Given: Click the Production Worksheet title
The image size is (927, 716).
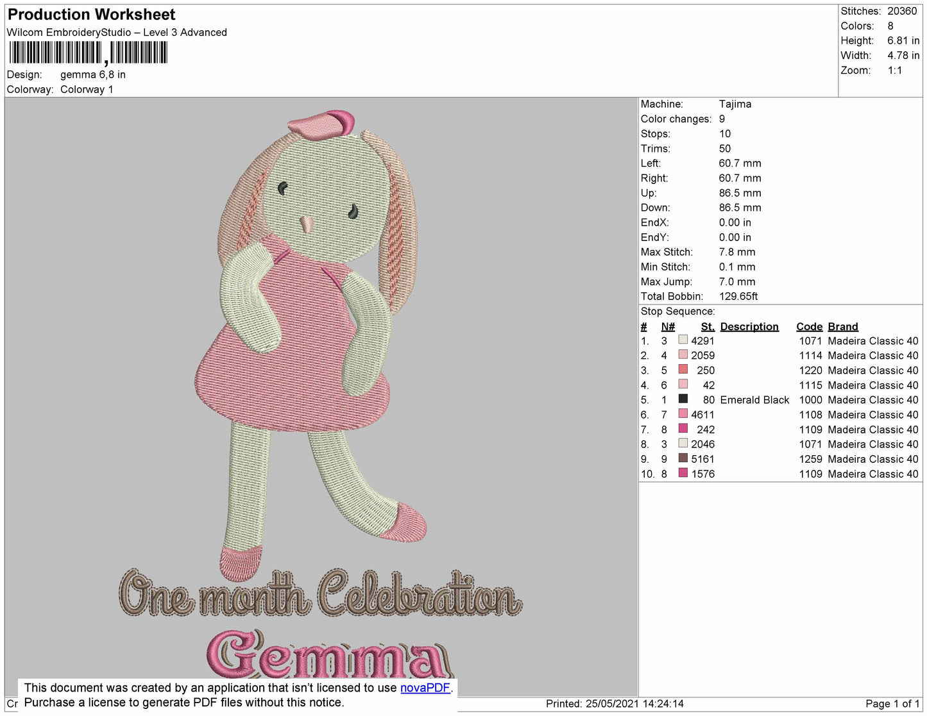Looking at the screenshot, I should (x=91, y=14).
